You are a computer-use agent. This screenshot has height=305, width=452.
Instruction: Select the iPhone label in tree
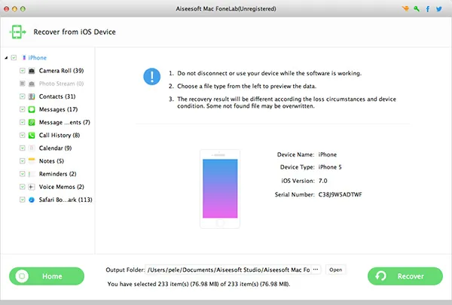coord(38,58)
